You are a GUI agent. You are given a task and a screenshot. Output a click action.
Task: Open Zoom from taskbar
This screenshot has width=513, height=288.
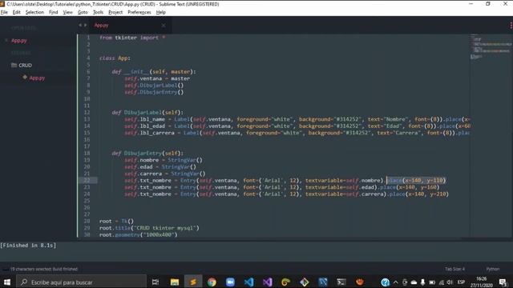click(x=230, y=282)
